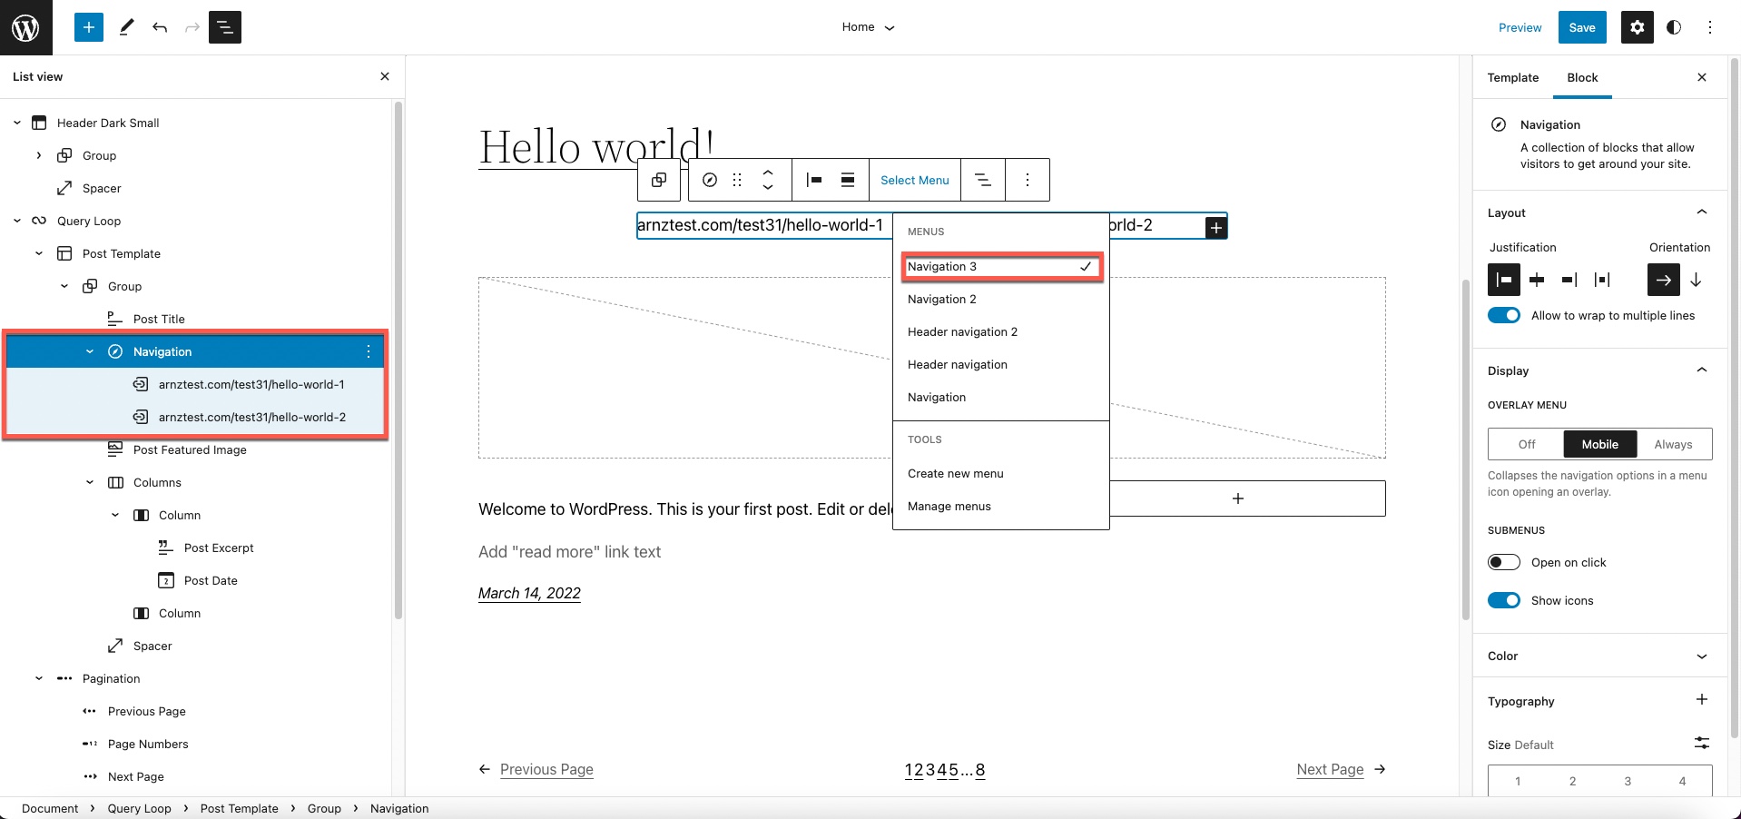Open block toolbar three-dot options
This screenshot has height=819, width=1741.
pos(1027,180)
